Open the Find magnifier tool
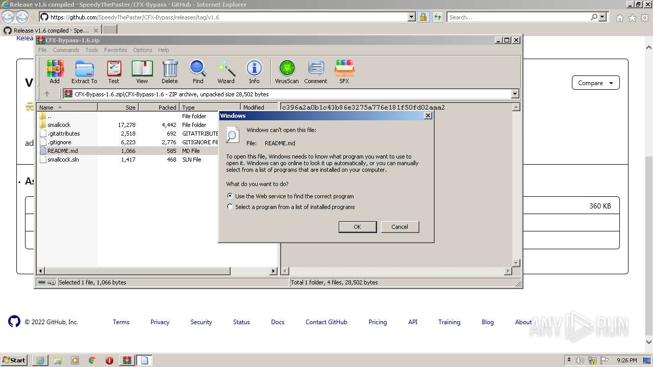The width and height of the screenshot is (653, 367). [x=198, y=71]
